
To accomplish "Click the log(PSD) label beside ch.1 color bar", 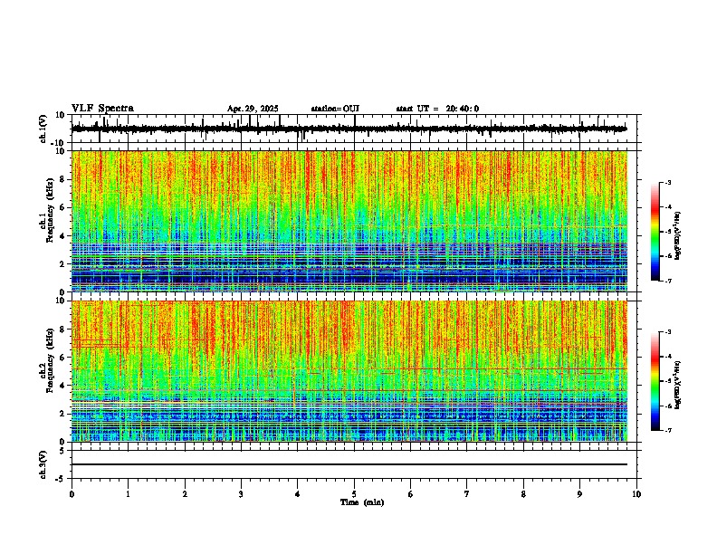I will pos(677,236).
